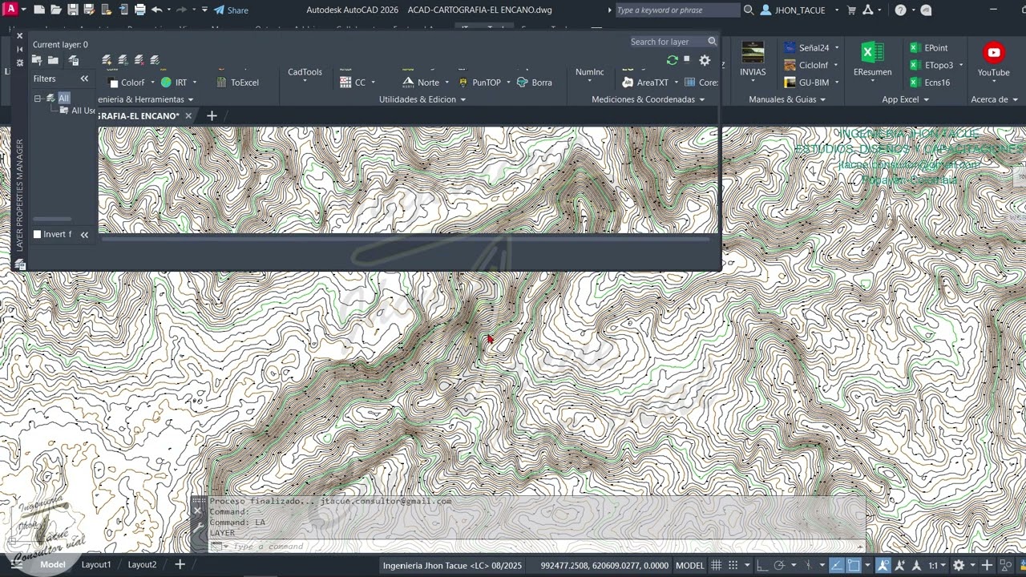The height and width of the screenshot is (577, 1026).
Task: Click the INVIAS manuals icon
Action: [x=753, y=54]
